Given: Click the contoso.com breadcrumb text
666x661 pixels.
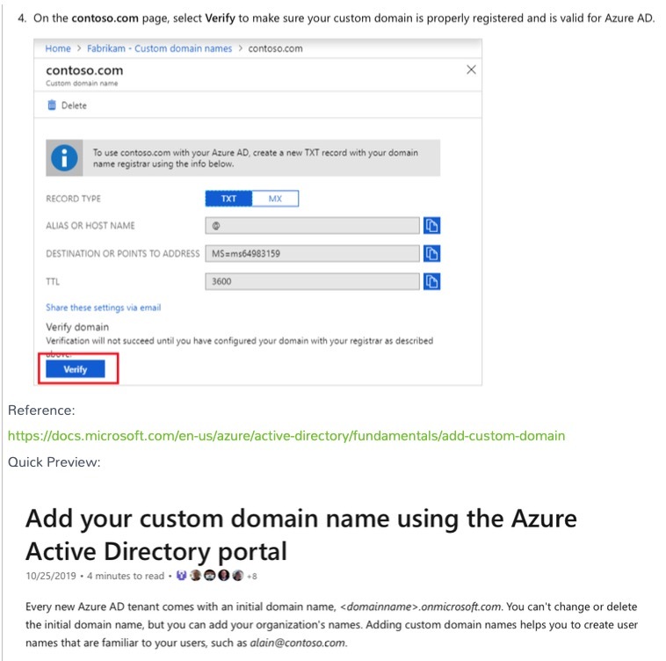Looking at the screenshot, I should click(x=275, y=48).
